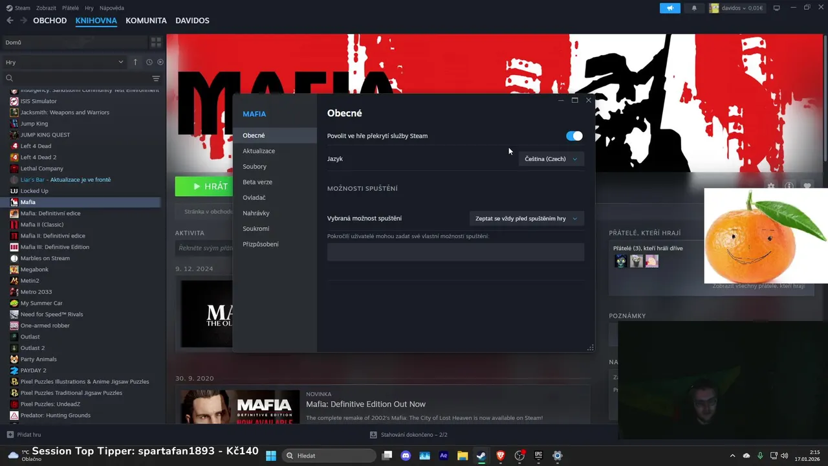
Task: Click the Windows Start button
Action: [x=271, y=456]
